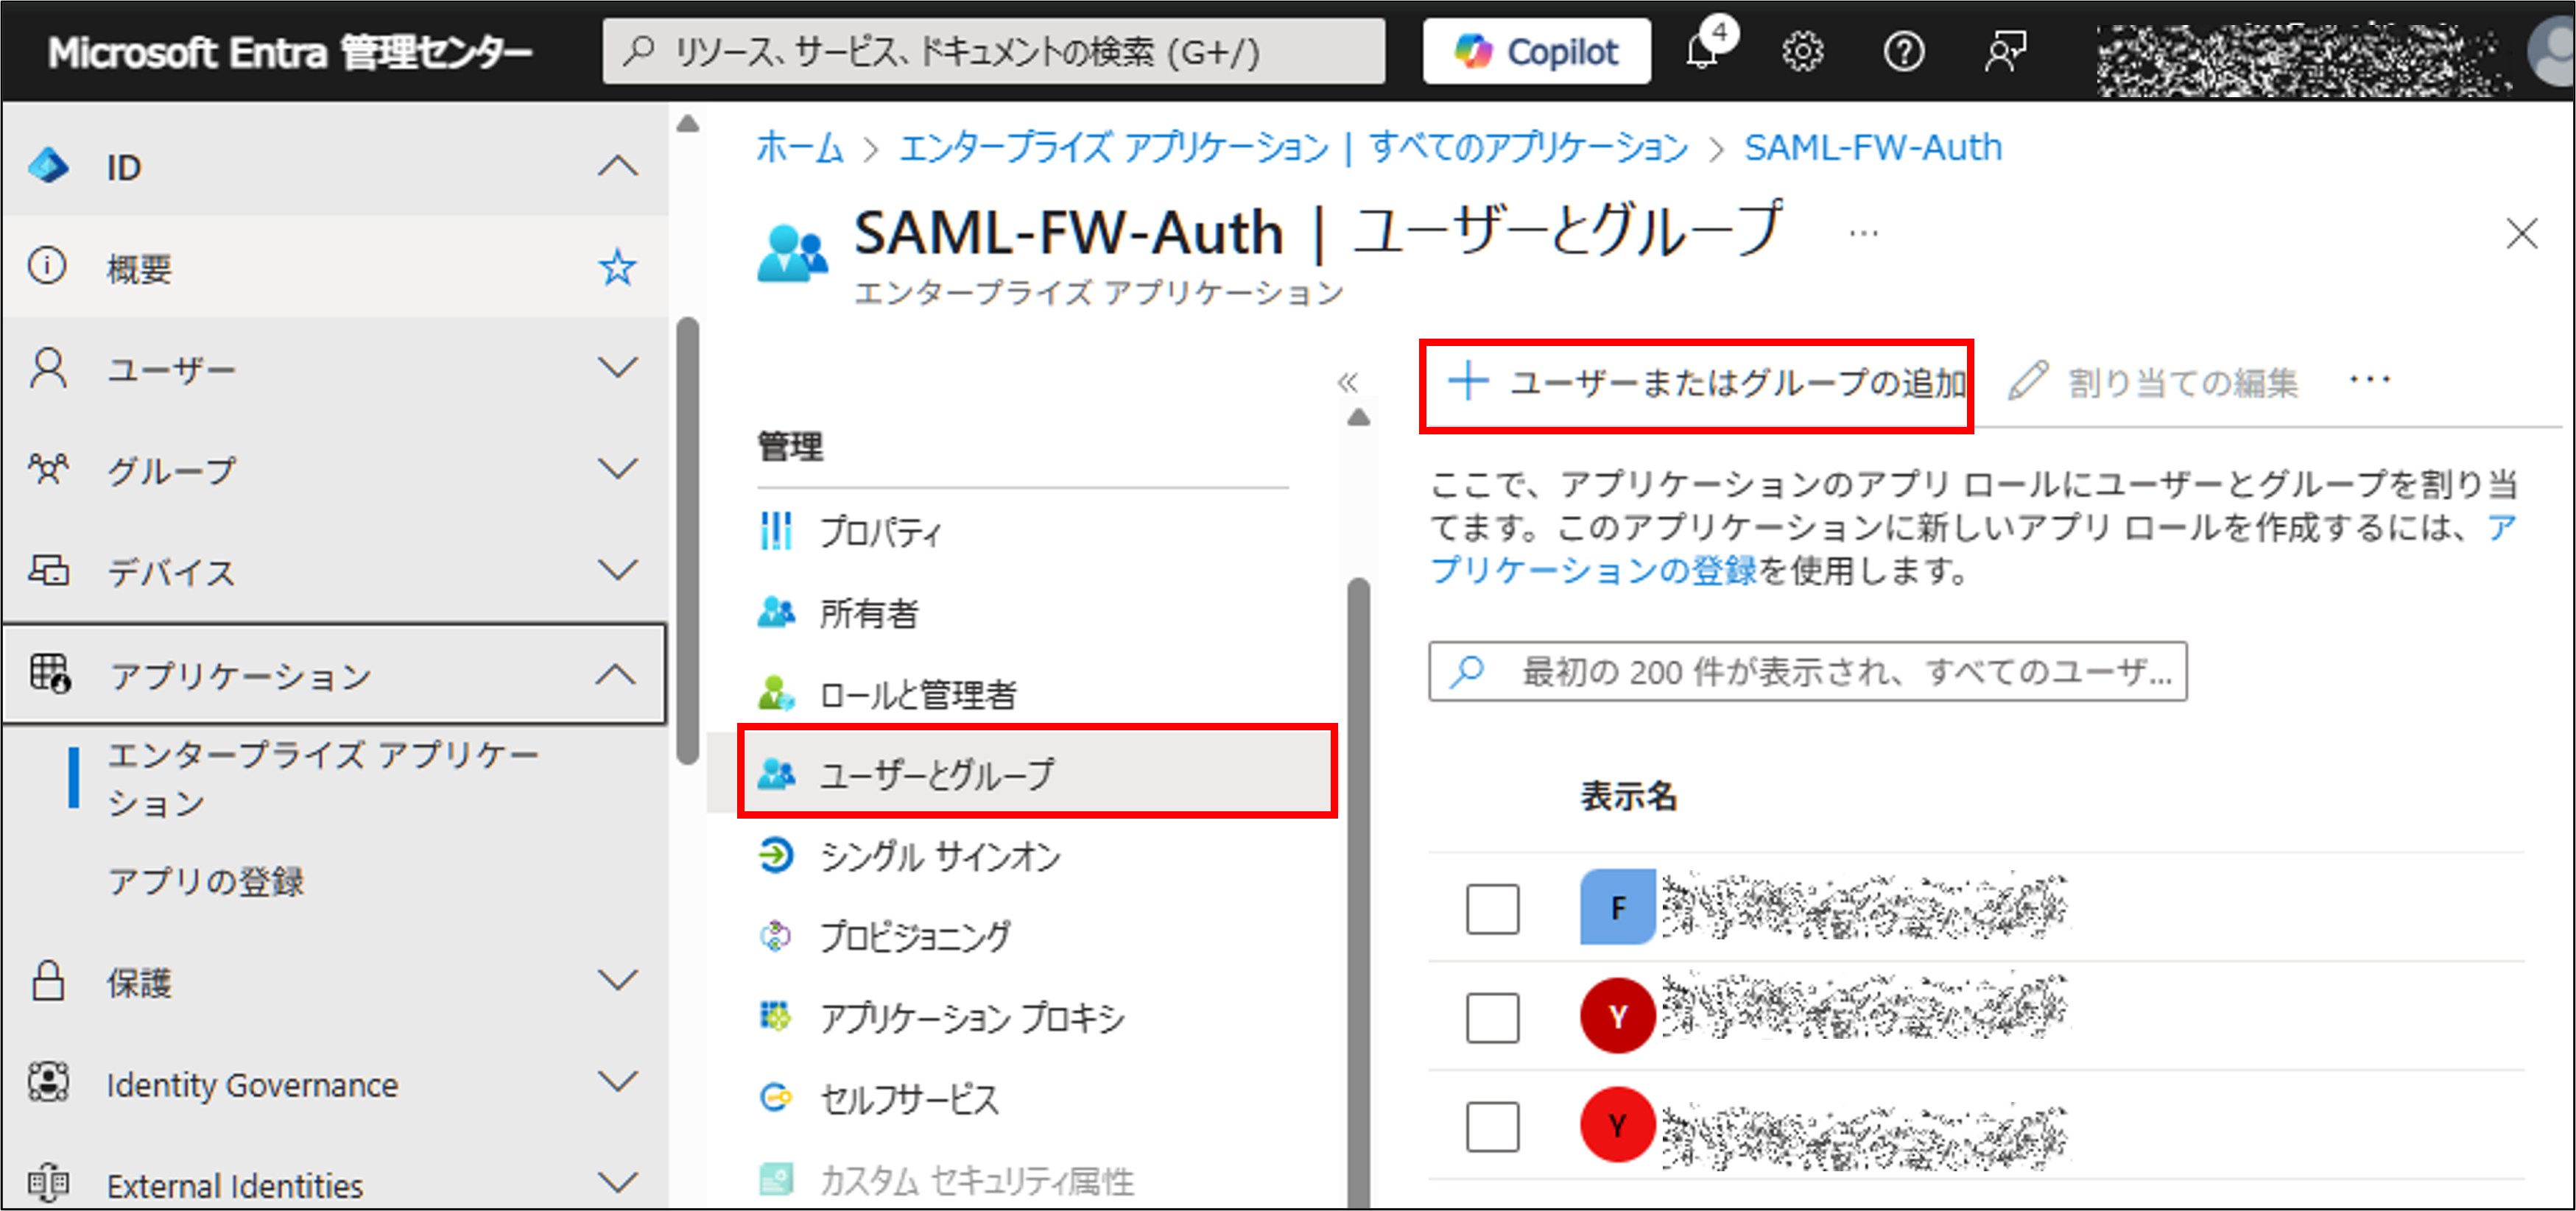This screenshot has width=2576, height=1211.
Task: Click 割り当ての編集 toolbar button
Action: pos(2153,382)
